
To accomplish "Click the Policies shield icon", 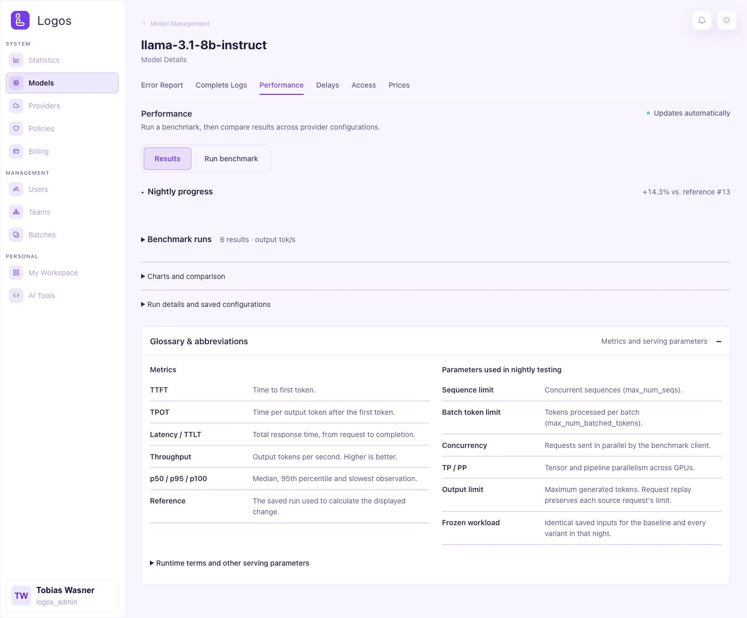I will coord(16,129).
